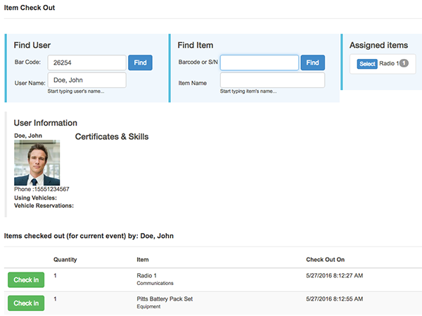422x316 pixels.
Task: Click the Find button beside Barcode or S/N
Action: point(312,62)
